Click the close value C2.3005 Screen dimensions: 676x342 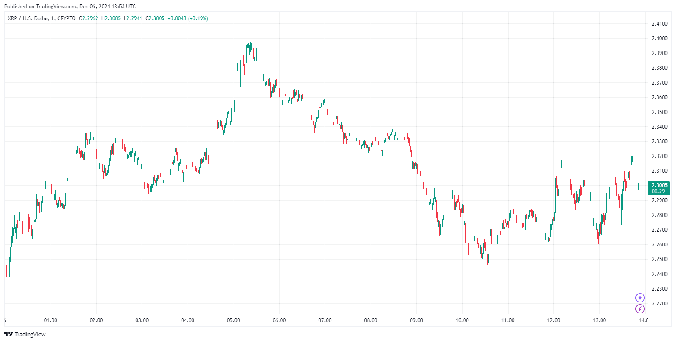click(x=154, y=18)
